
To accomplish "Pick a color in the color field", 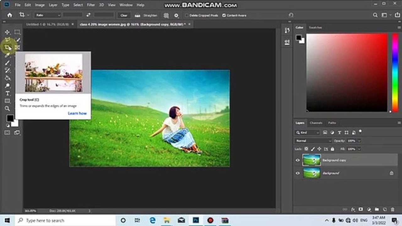I will [347, 73].
